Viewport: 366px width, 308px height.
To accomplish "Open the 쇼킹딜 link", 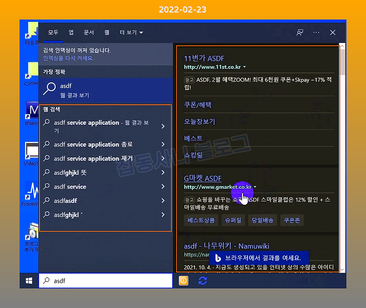I will (x=193, y=155).
